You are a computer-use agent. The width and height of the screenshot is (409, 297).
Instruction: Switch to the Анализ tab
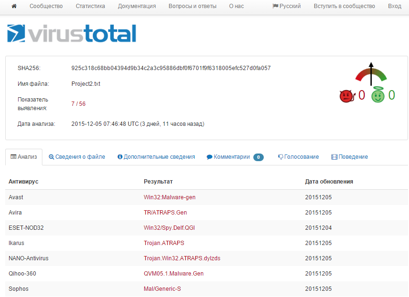(24, 157)
